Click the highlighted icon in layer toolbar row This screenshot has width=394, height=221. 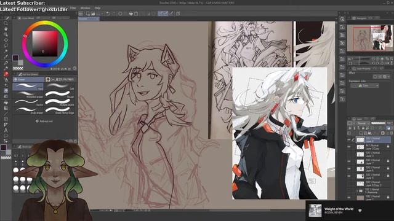click(388, 128)
